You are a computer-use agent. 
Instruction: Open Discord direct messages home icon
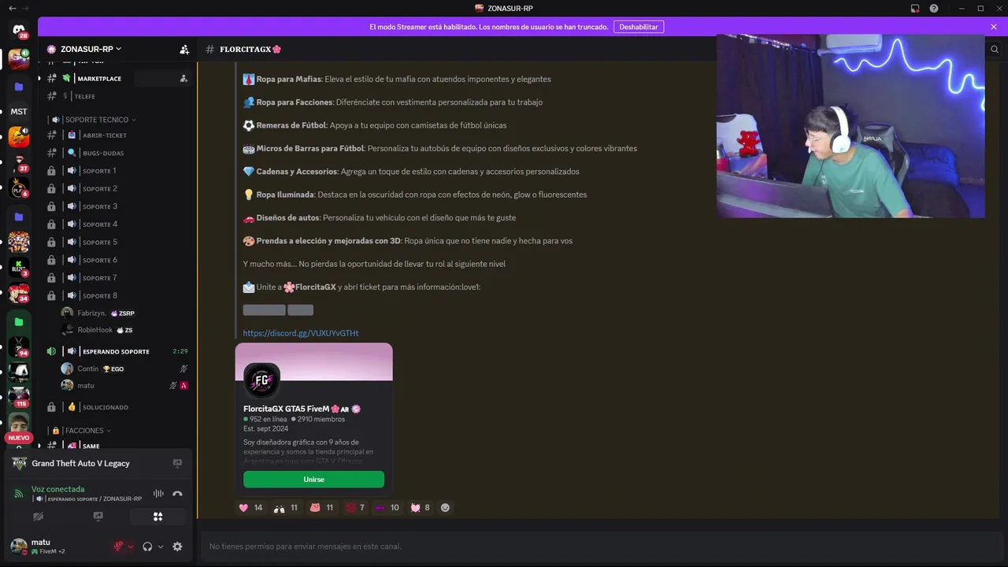click(19, 30)
